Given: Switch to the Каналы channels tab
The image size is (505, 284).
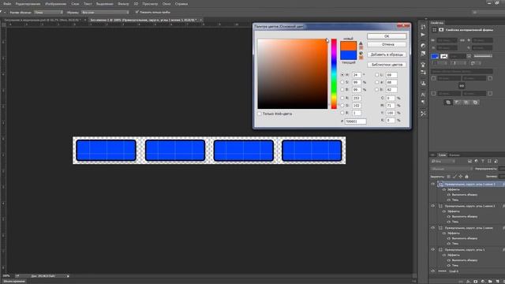Looking at the screenshot, I should pyautogui.click(x=454, y=155).
